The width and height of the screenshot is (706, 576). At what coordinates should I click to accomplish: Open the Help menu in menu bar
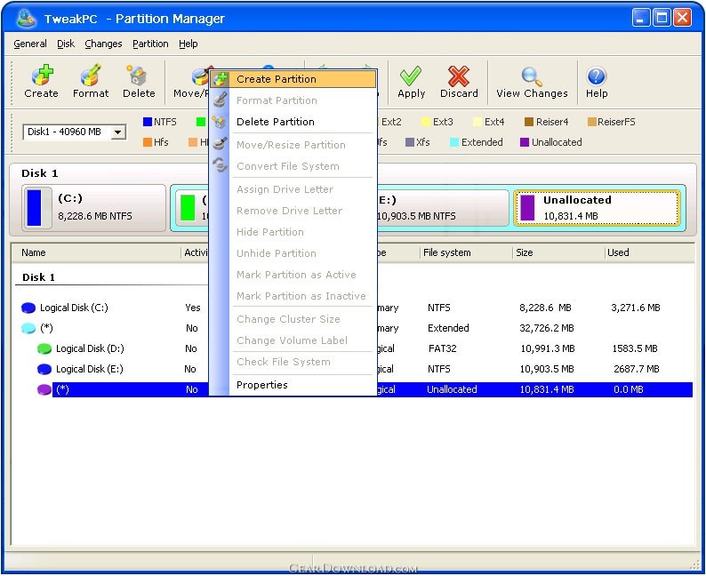coord(189,44)
